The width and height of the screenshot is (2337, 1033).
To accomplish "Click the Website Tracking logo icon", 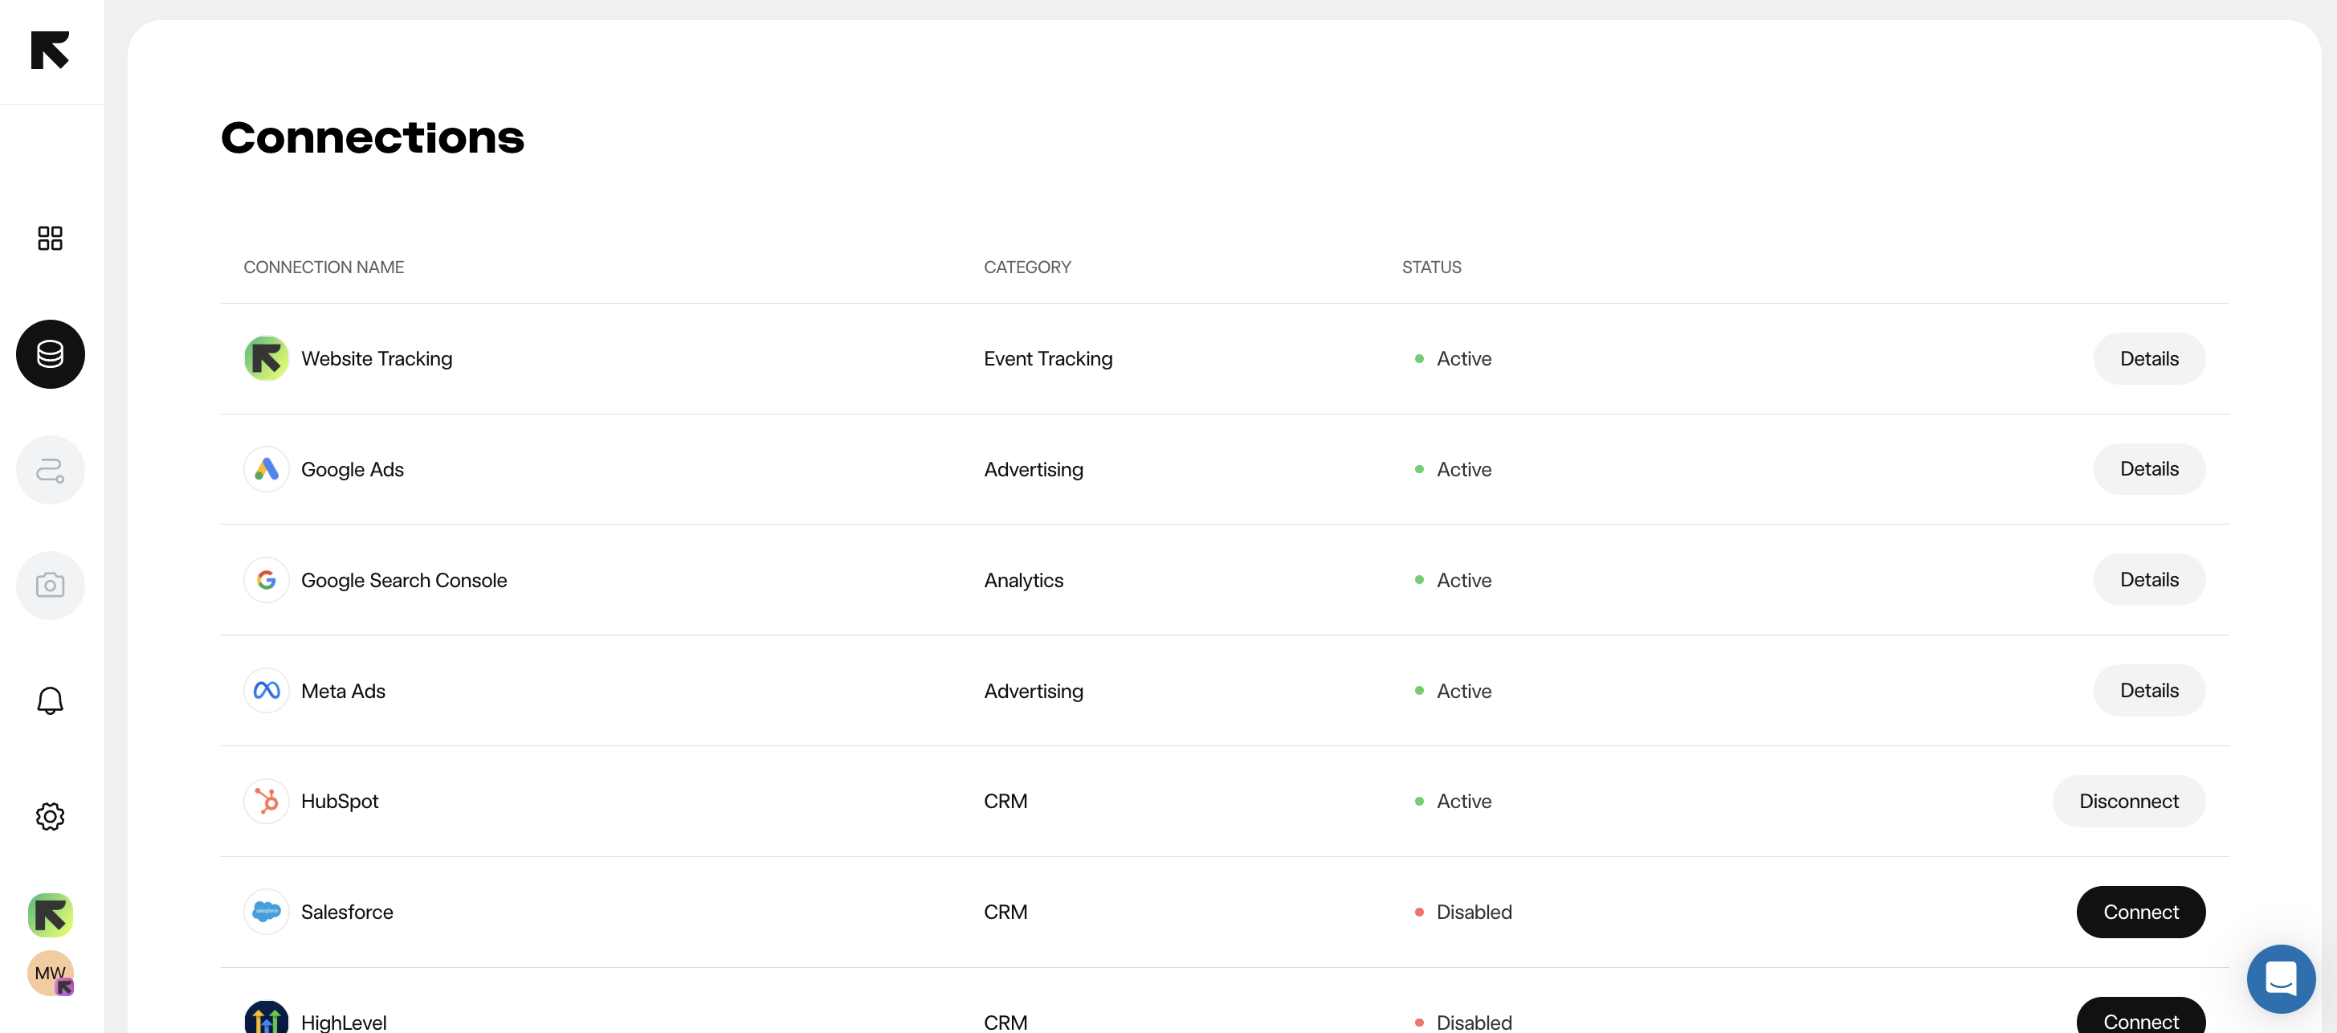I will click(x=266, y=358).
